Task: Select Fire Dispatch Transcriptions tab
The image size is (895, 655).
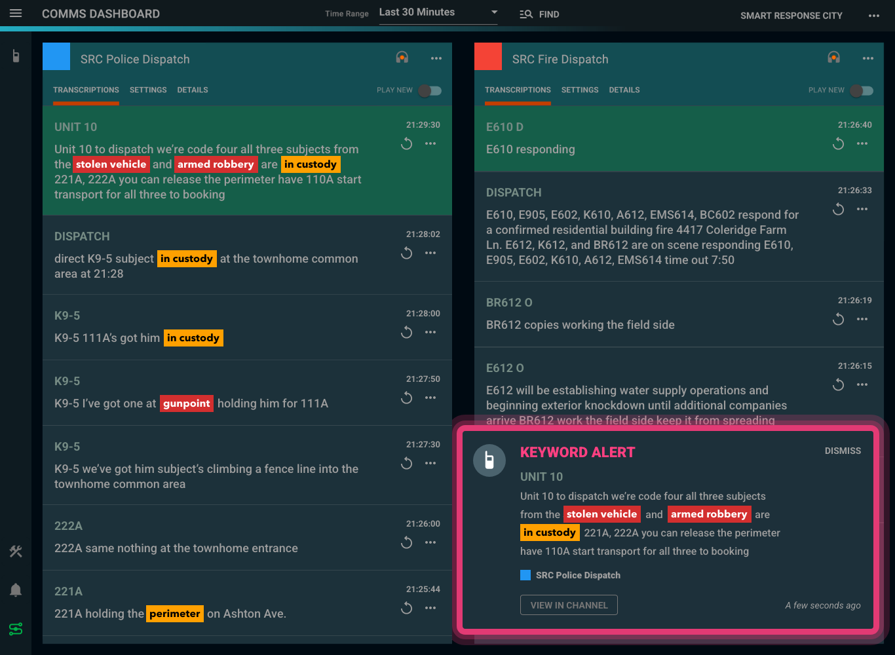Action: point(518,90)
